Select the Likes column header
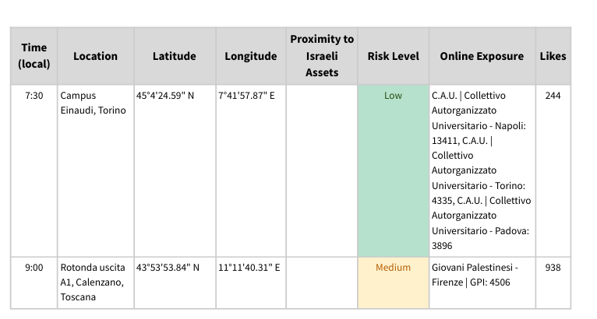Image resolution: width=597 pixels, height=319 pixels. click(x=553, y=56)
